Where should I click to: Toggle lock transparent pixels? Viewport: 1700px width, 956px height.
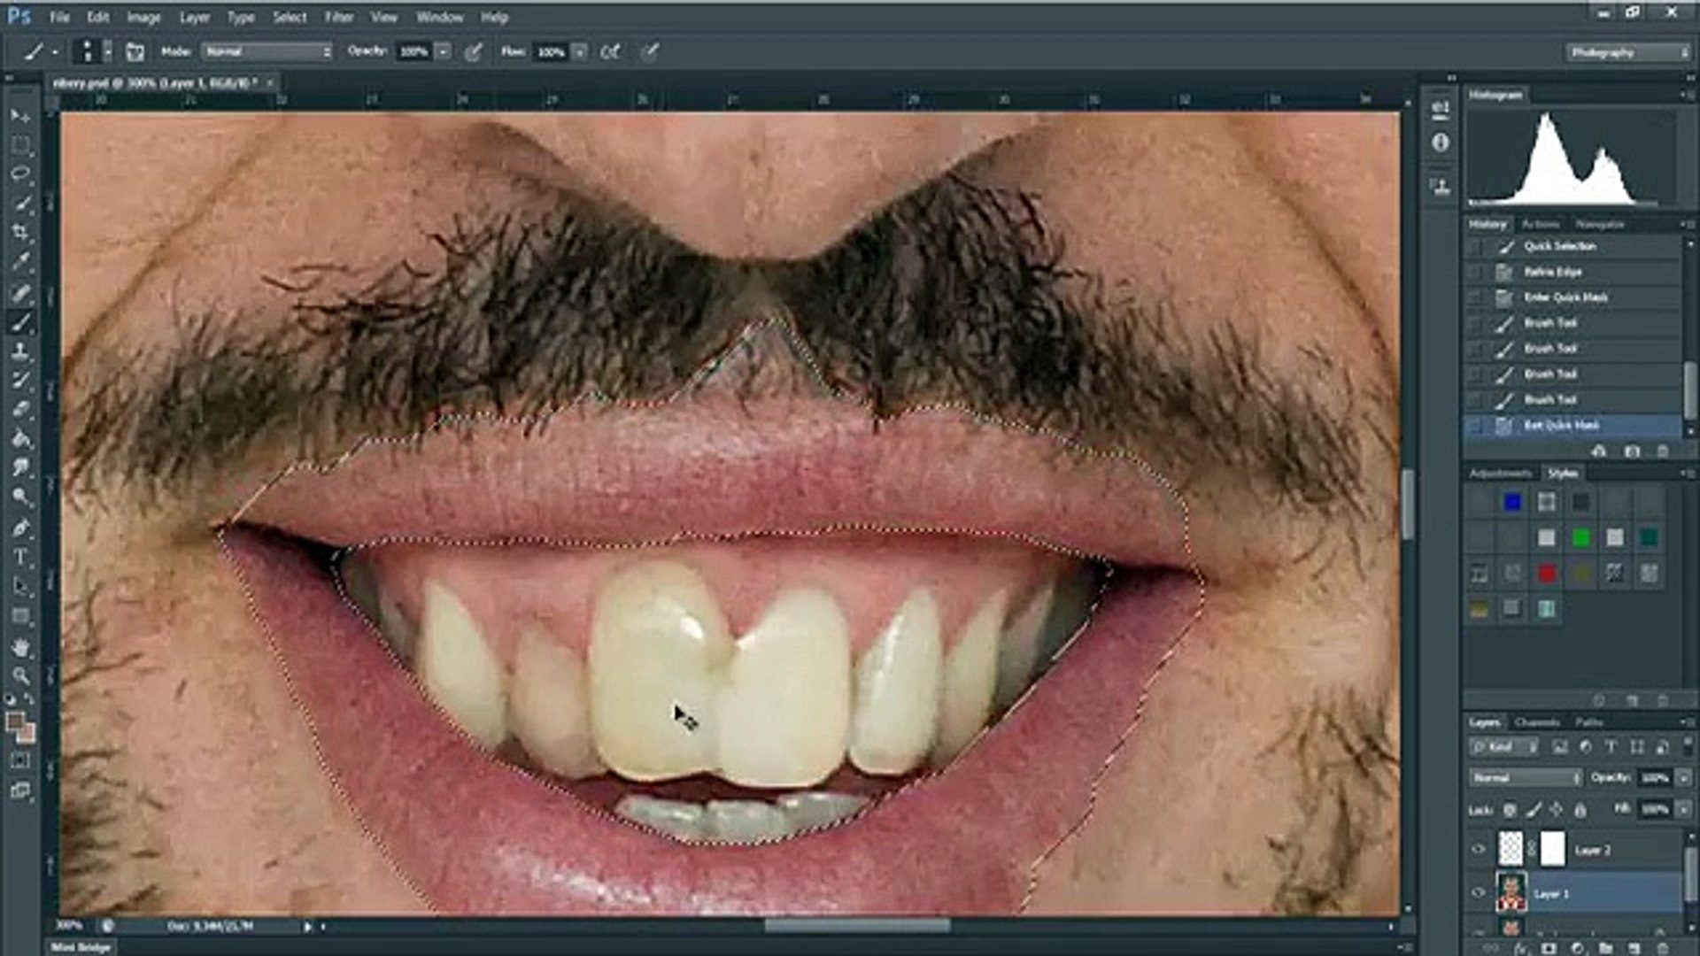point(1510,810)
